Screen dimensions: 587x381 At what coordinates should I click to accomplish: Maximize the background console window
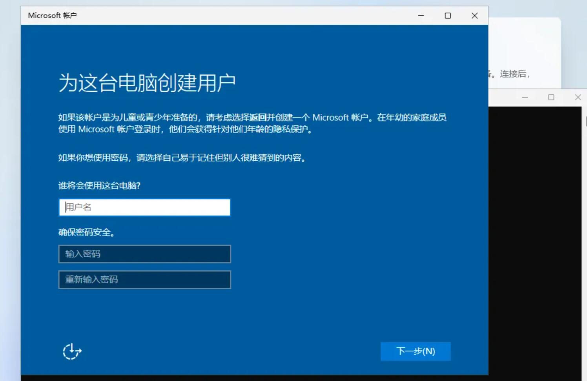point(551,97)
